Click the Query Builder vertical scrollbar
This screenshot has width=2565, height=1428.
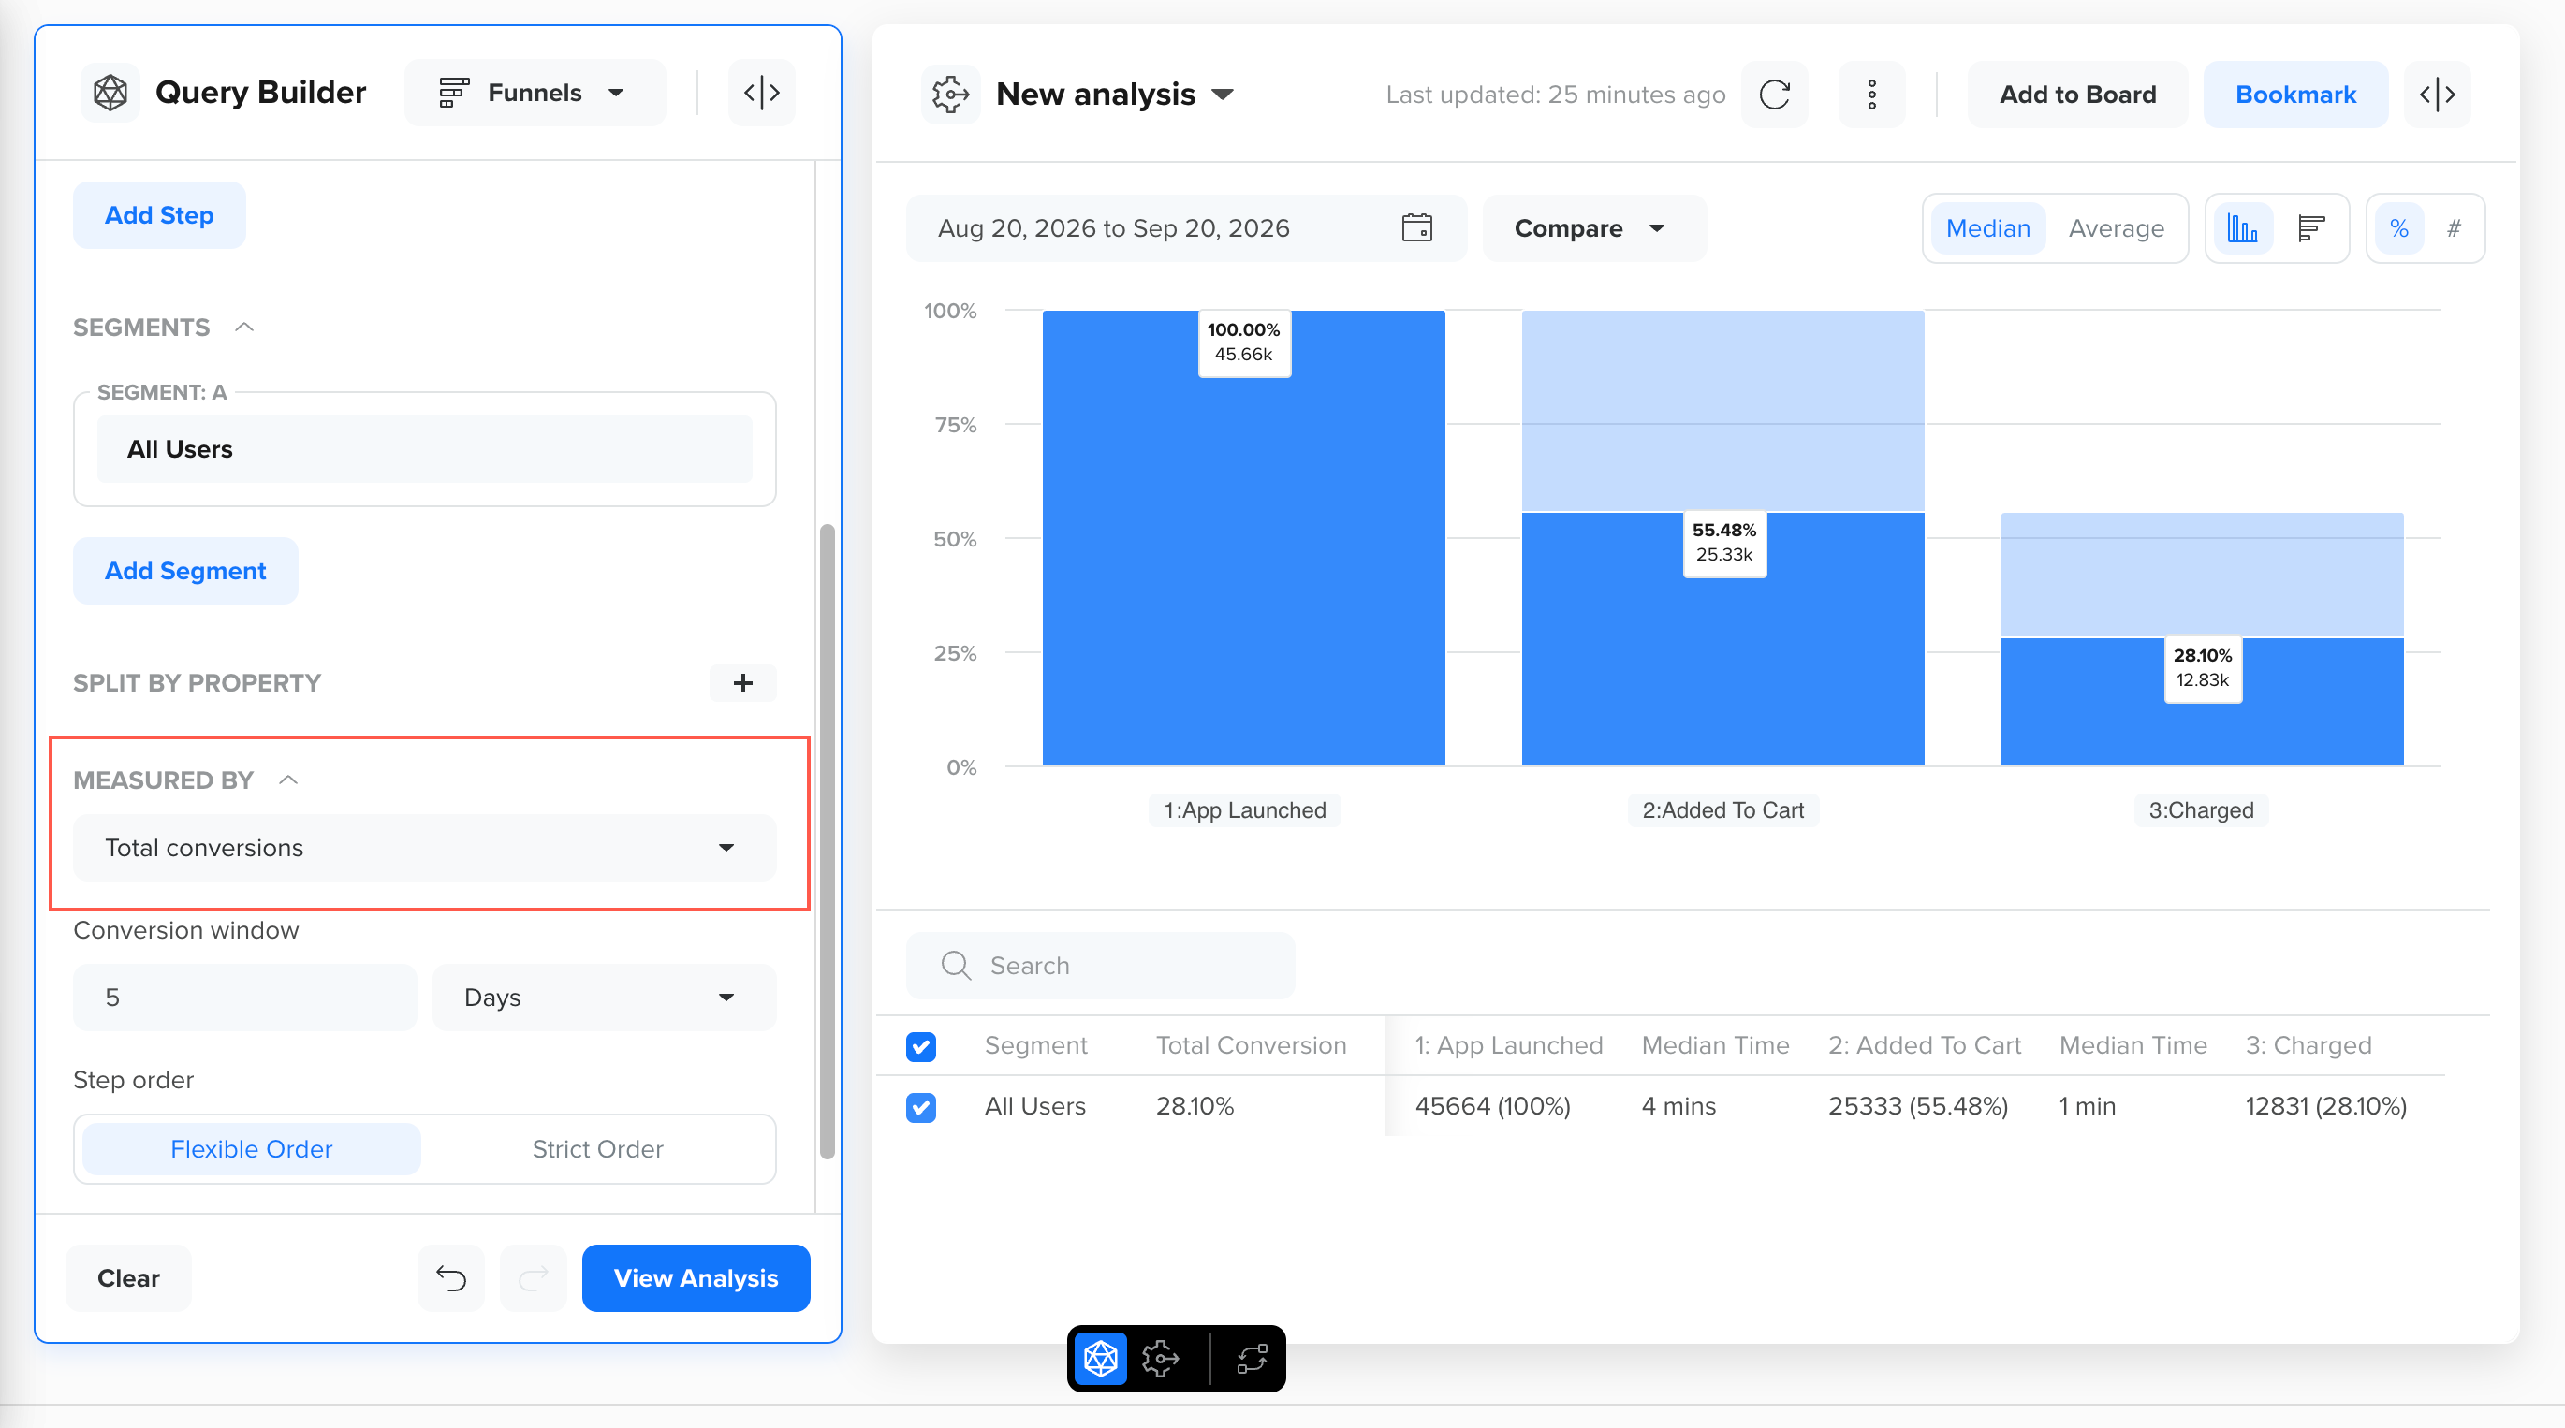pos(827,841)
